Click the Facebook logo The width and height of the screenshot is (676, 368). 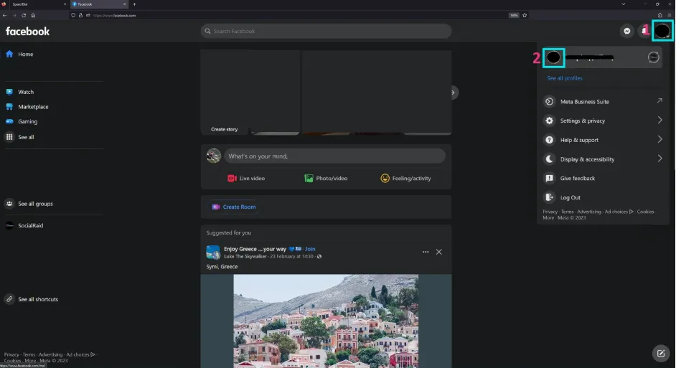coord(27,32)
